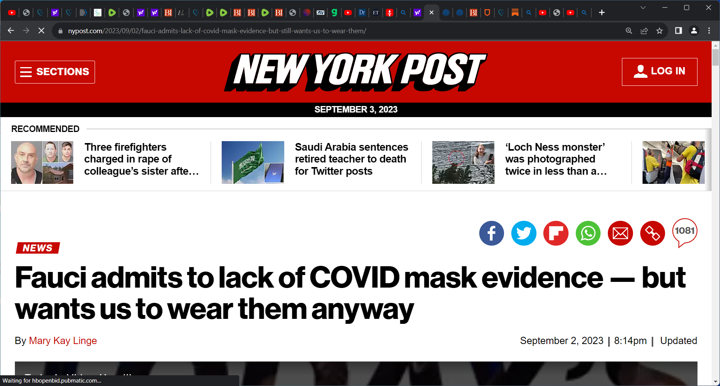This screenshot has width=720, height=386.
Task: Bookmark this page with the star icon
Action: (x=659, y=31)
